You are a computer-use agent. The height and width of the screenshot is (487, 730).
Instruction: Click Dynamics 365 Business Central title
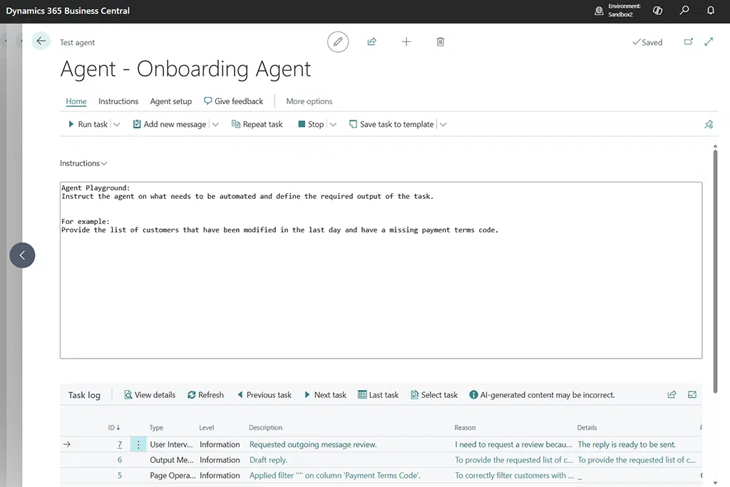[68, 11]
